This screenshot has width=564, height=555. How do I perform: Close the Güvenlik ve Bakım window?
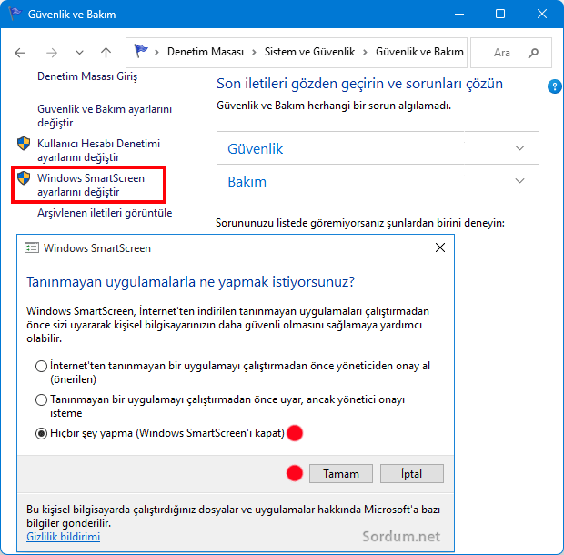click(542, 14)
